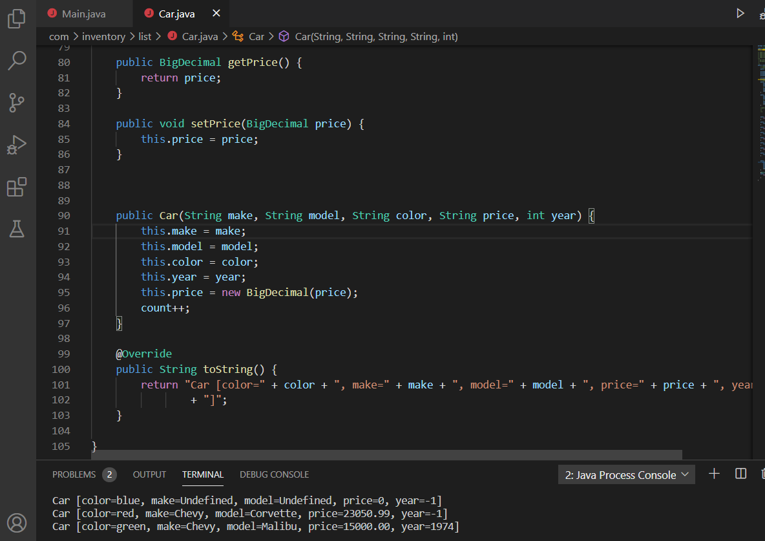Run the Java file with play button
Image resolution: width=765 pixels, height=541 pixels.
[x=740, y=14]
